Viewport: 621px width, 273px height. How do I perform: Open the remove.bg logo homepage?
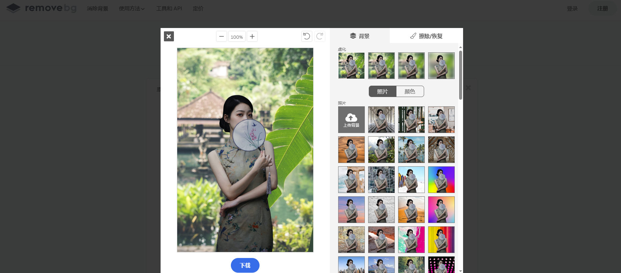(41, 8)
